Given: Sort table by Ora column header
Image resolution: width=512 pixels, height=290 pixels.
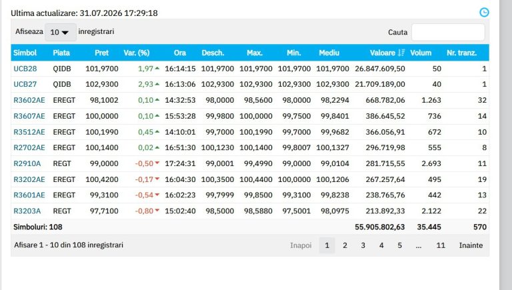Looking at the screenshot, I should tap(180, 53).
